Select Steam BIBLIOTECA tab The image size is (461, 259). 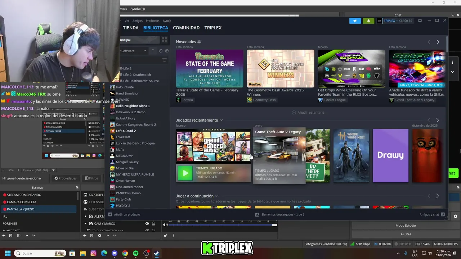(x=156, y=28)
